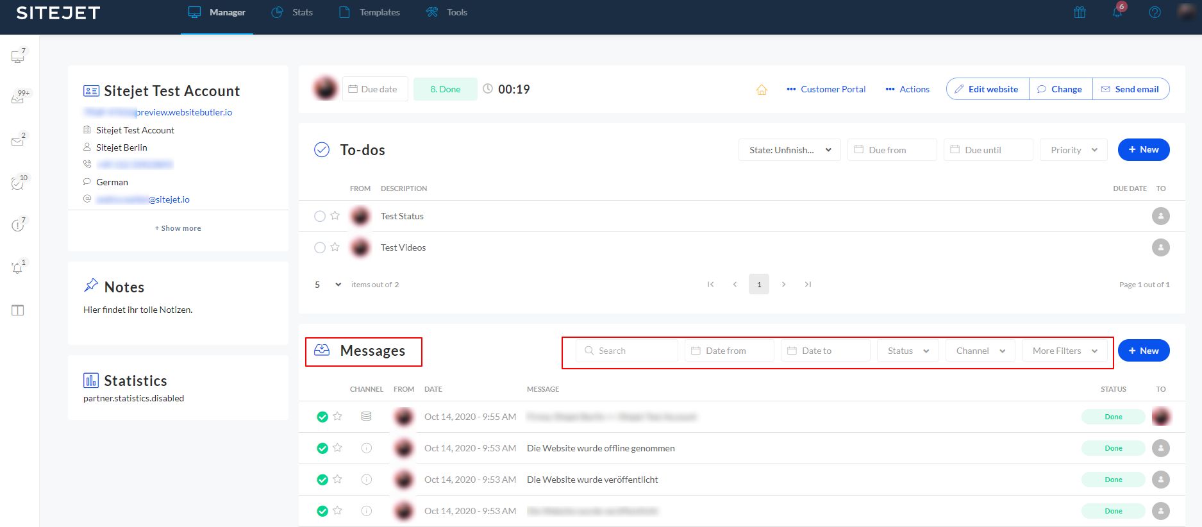1202x527 pixels.
Task: Star the Test Status to-do
Action: tap(335, 216)
